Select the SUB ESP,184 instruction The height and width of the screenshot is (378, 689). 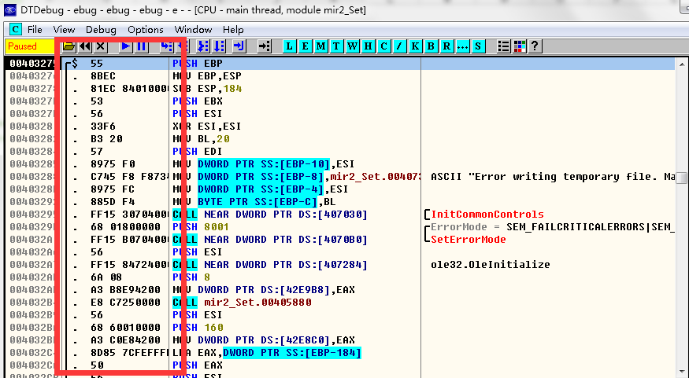coord(207,89)
